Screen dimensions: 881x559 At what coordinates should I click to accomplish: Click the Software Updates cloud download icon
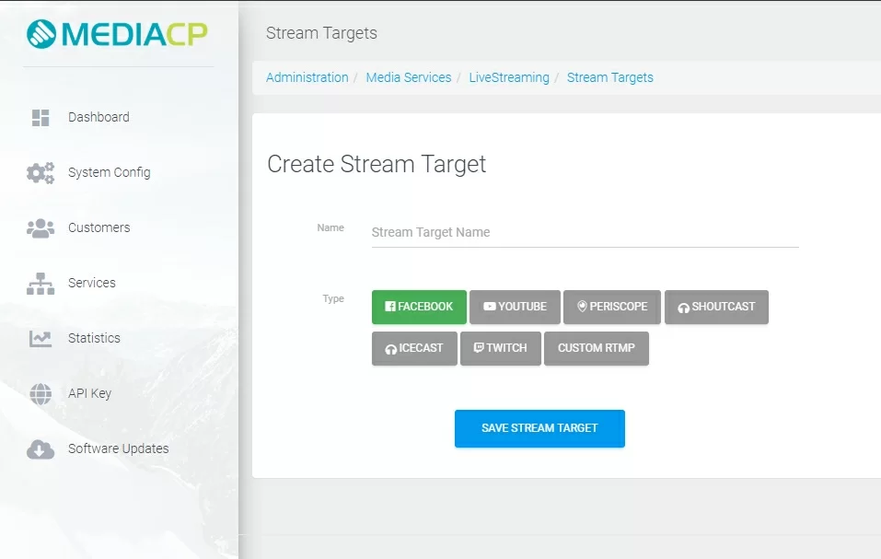coord(41,449)
